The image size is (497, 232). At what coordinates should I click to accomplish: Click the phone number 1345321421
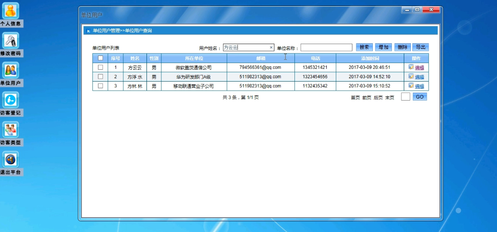point(315,67)
